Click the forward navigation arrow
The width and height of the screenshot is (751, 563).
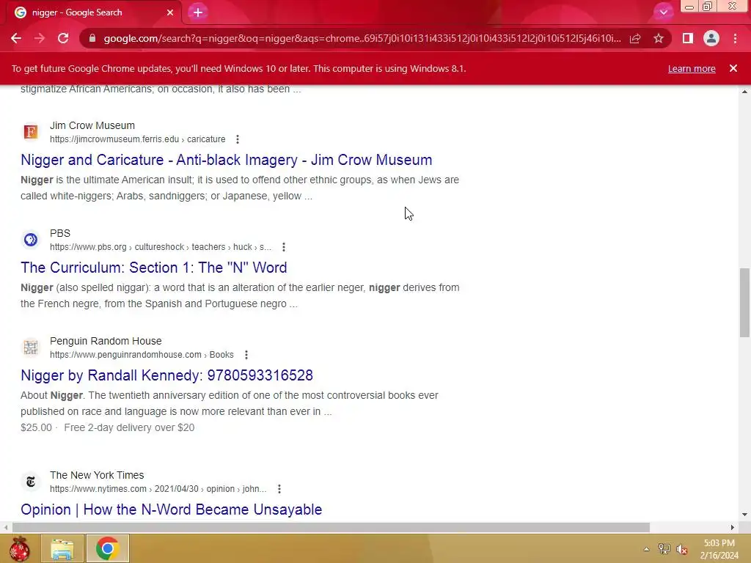(40, 38)
